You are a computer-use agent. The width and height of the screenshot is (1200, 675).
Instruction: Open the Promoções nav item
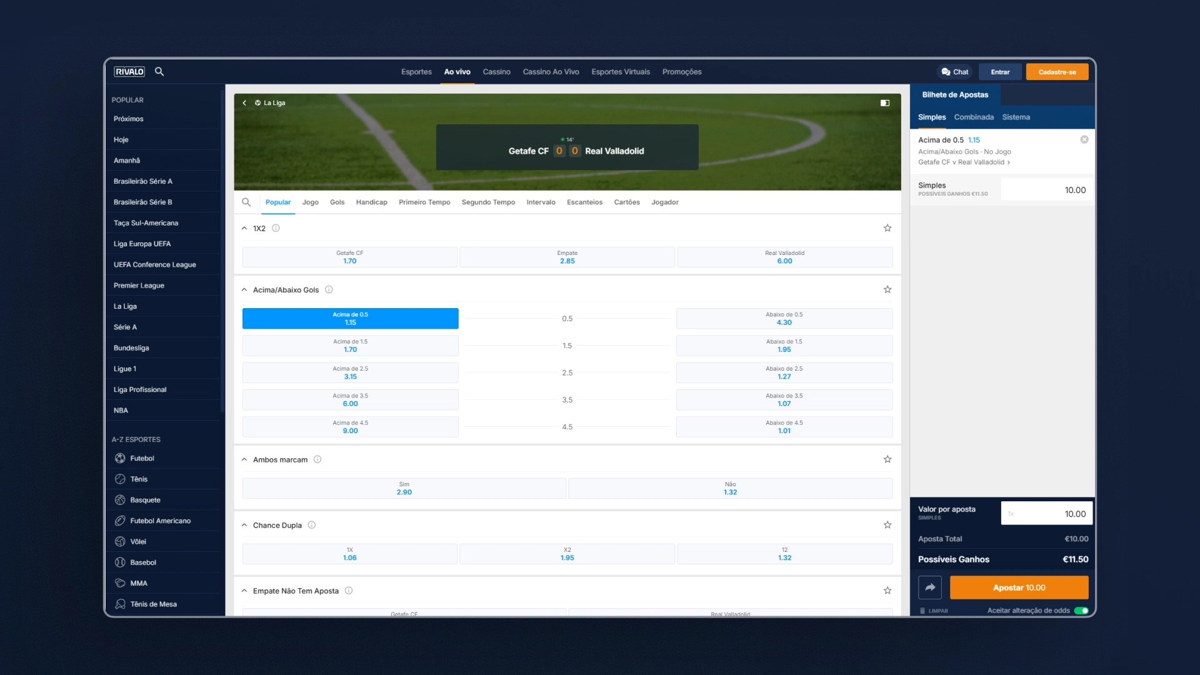[x=682, y=72]
